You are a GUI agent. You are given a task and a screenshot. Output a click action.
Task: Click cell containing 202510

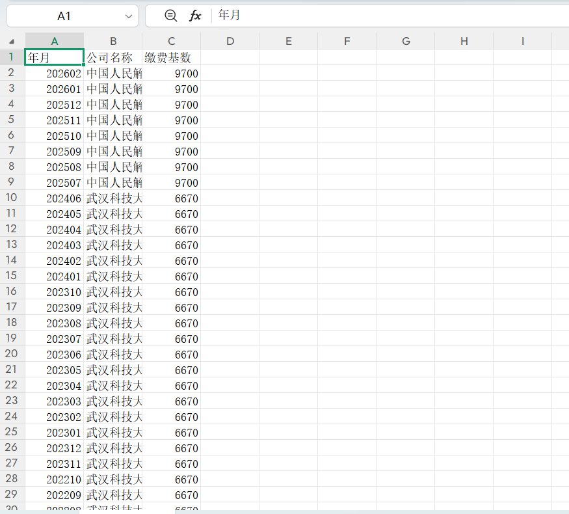[x=55, y=135]
